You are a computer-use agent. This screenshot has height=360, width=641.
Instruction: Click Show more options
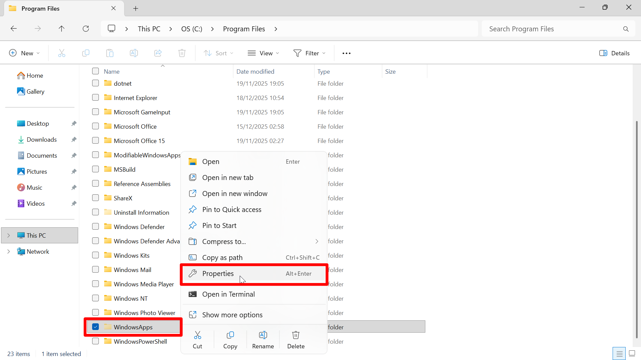click(x=232, y=314)
